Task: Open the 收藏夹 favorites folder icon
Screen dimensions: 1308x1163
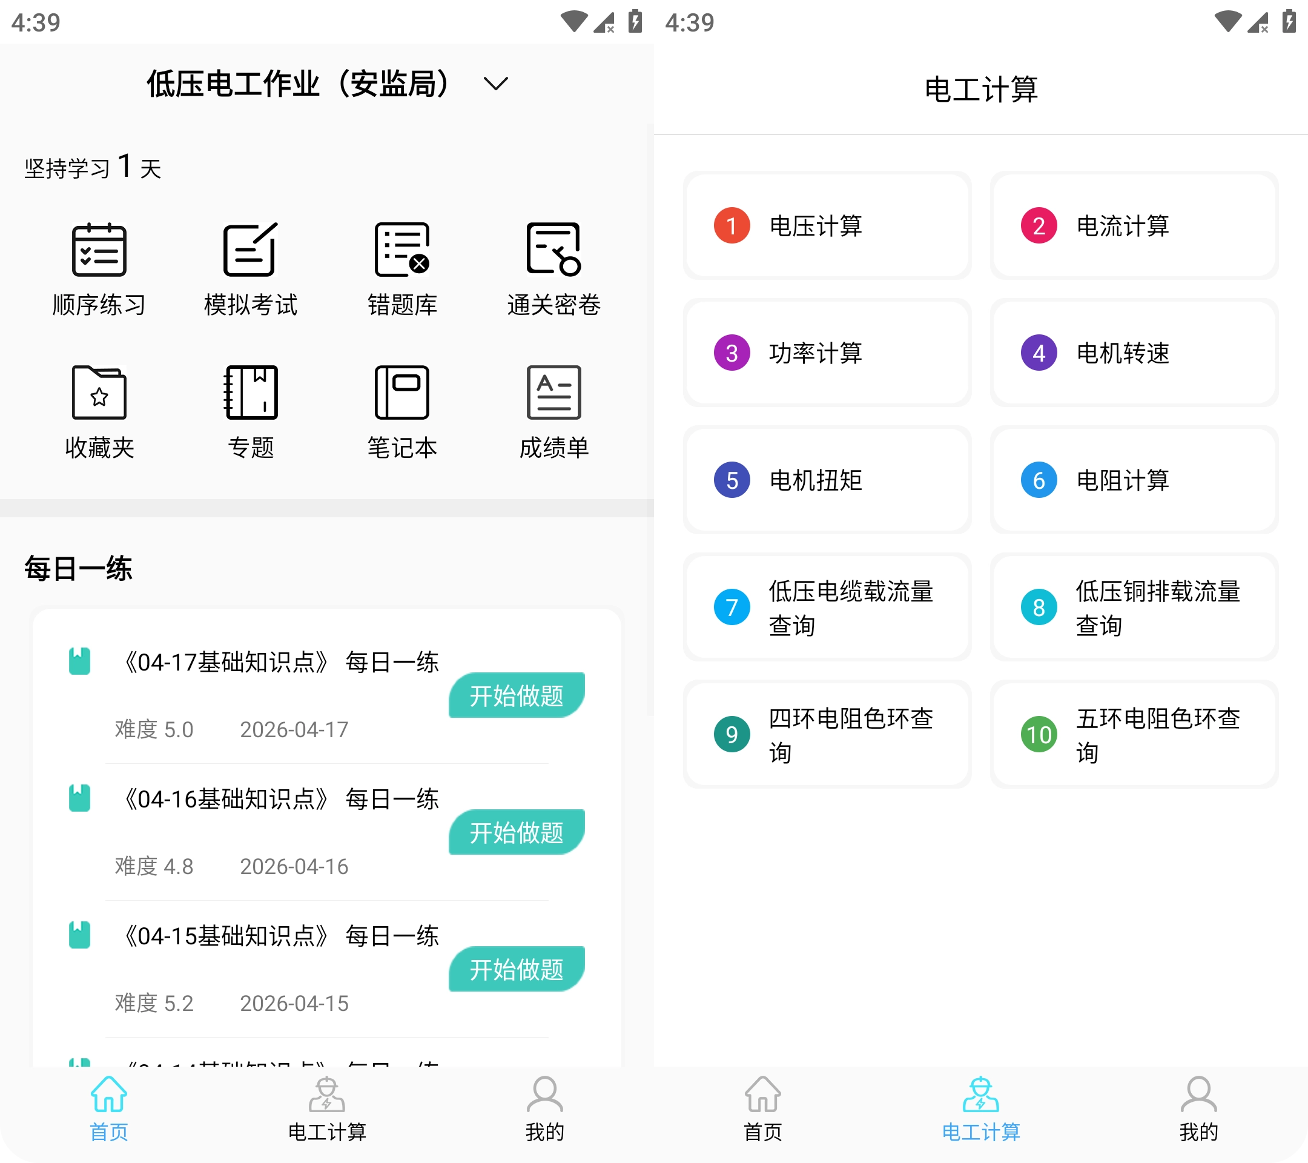Action: [99, 393]
